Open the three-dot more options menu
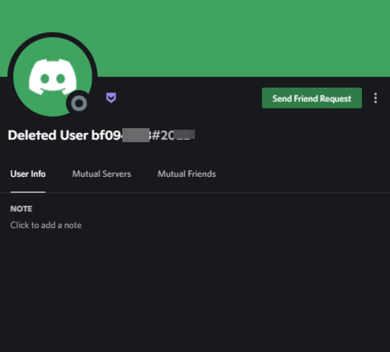The height and width of the screenshot is (352, 390). (x=375, y=98)
